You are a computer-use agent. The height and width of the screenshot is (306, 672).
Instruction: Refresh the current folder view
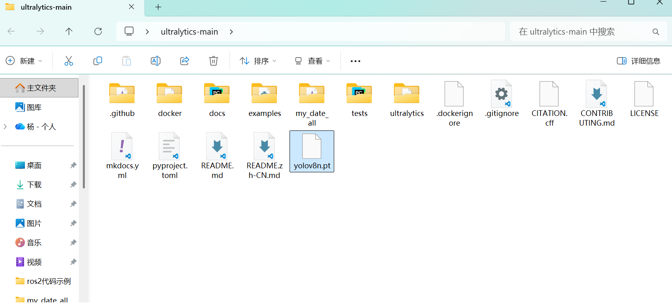(98, 31)
